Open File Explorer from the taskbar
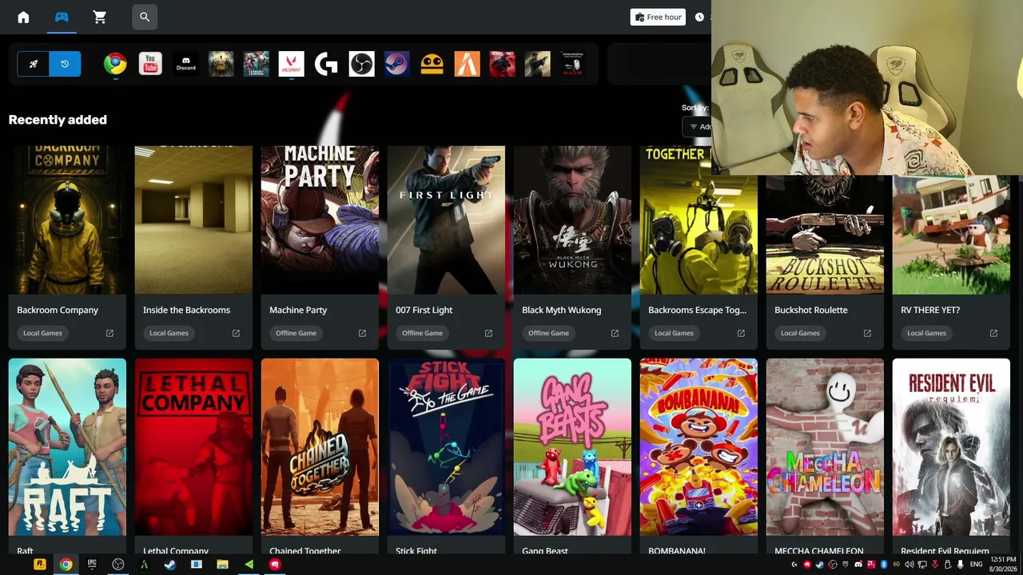Viewport: 1023px width, 575px height. [222, 565]
